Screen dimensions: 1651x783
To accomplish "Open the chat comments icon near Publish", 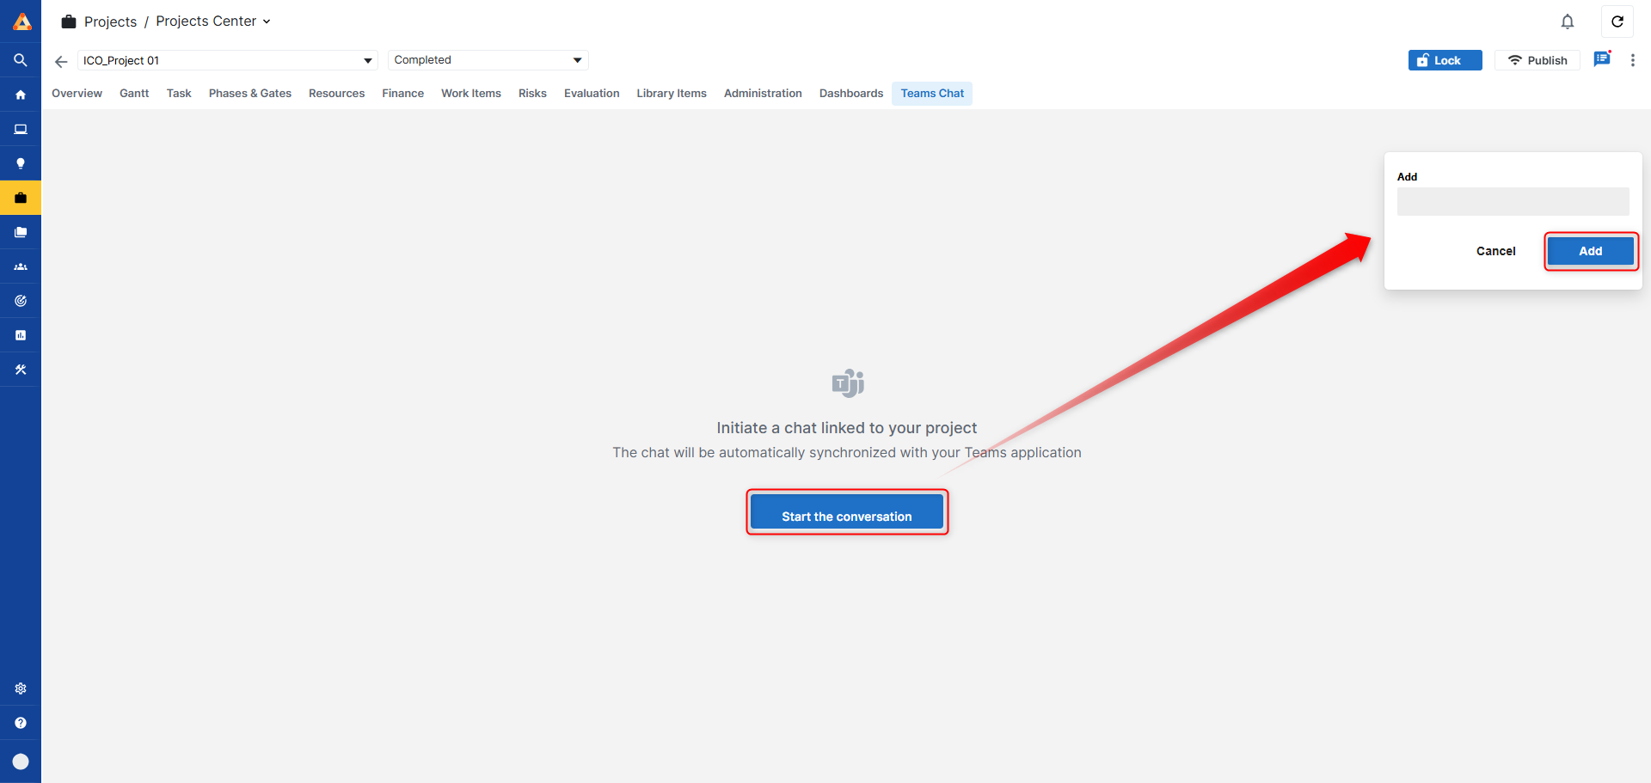I will pyautogui.click(x=1601, y=59).
